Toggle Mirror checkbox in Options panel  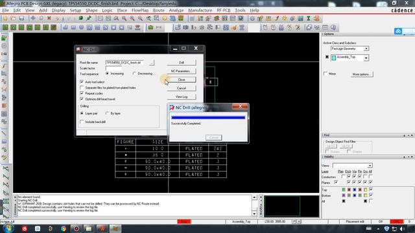coord(326,74)
